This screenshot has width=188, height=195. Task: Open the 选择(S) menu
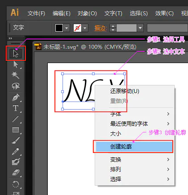139,13
